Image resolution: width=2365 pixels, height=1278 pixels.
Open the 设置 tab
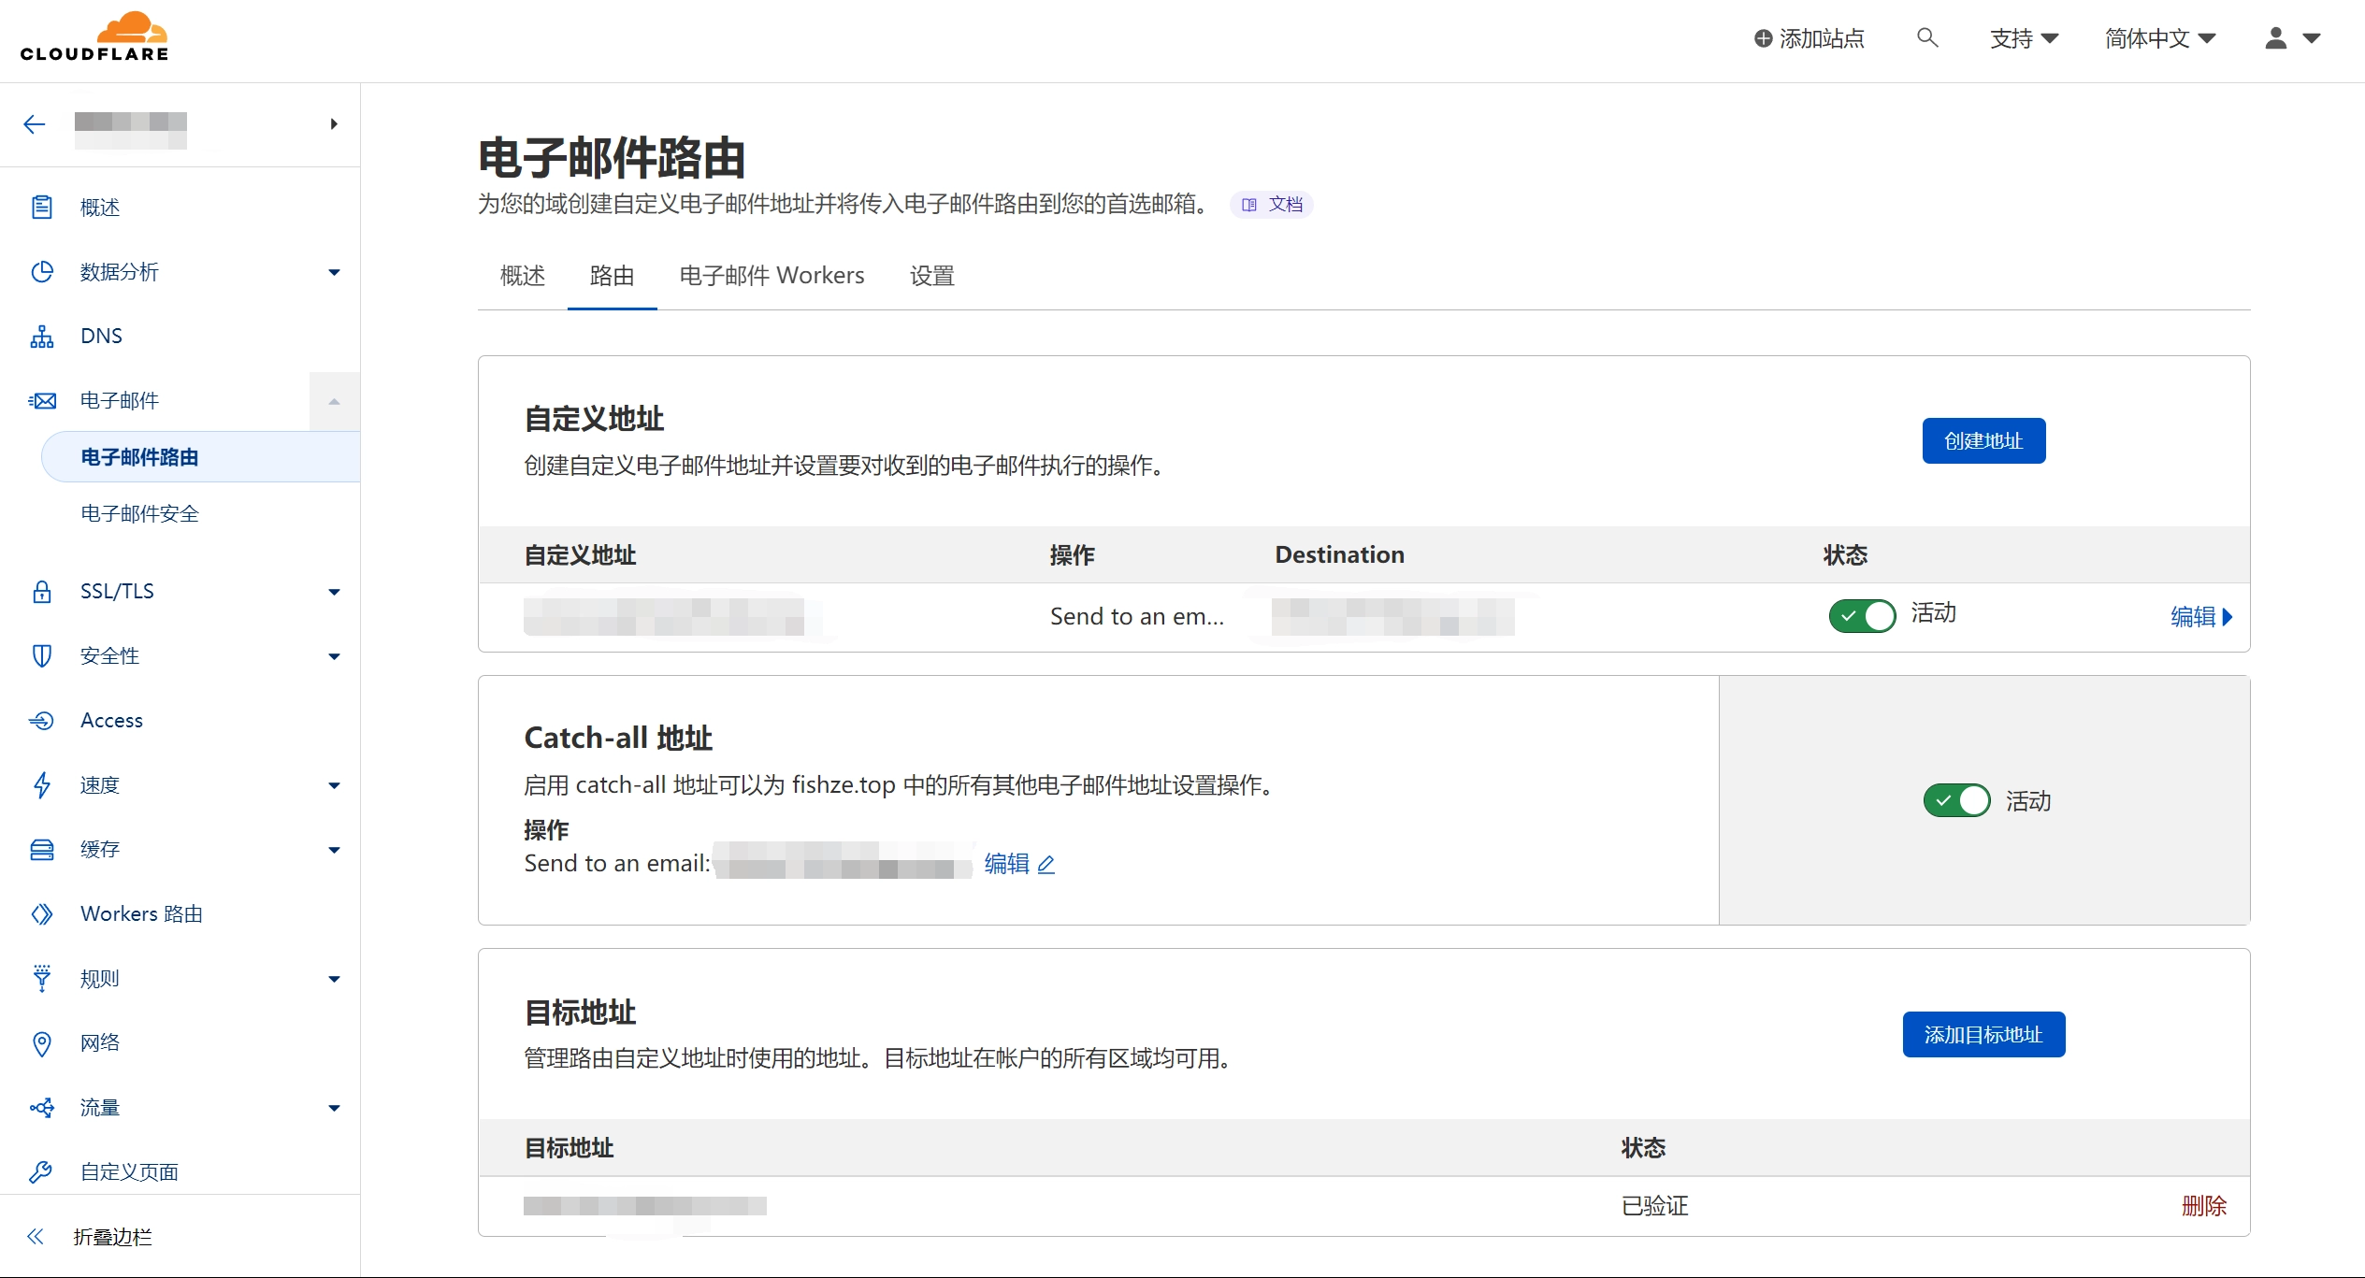point(931,276)
